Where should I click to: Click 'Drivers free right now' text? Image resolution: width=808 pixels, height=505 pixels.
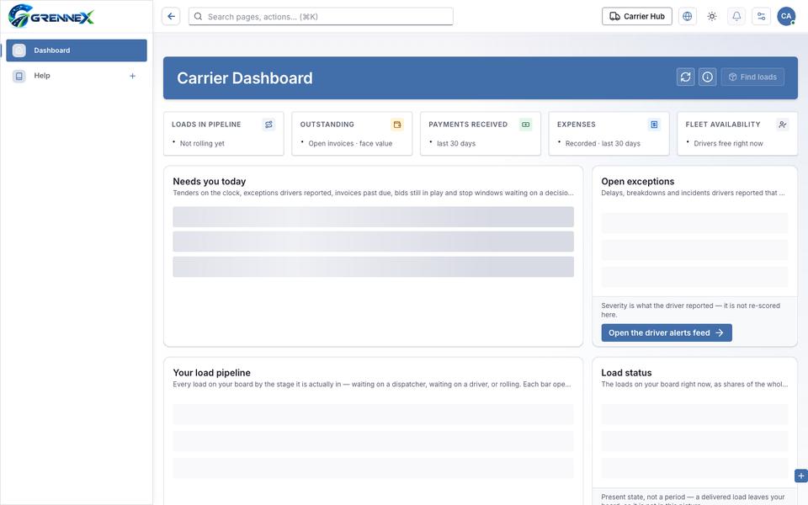pos(728,144)
